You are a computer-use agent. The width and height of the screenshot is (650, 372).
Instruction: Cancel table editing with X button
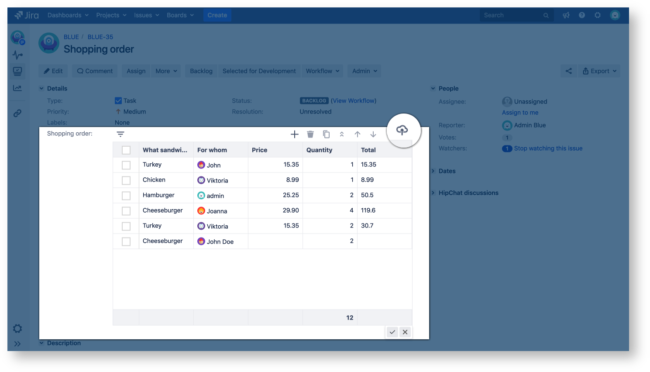[405, 332]
